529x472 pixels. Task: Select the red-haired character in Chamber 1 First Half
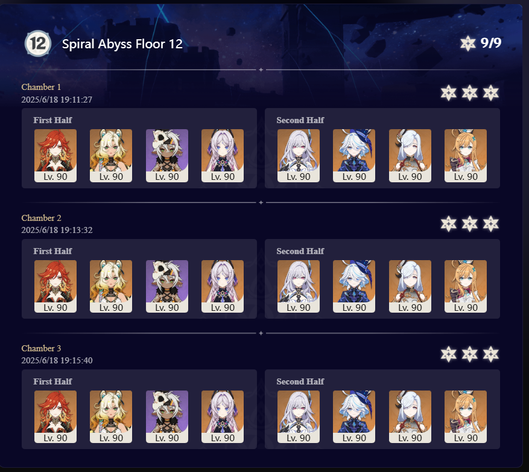point(55,156)
